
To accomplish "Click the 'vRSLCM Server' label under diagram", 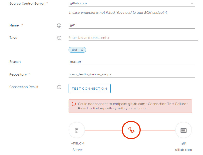I will tap(77, 146).
